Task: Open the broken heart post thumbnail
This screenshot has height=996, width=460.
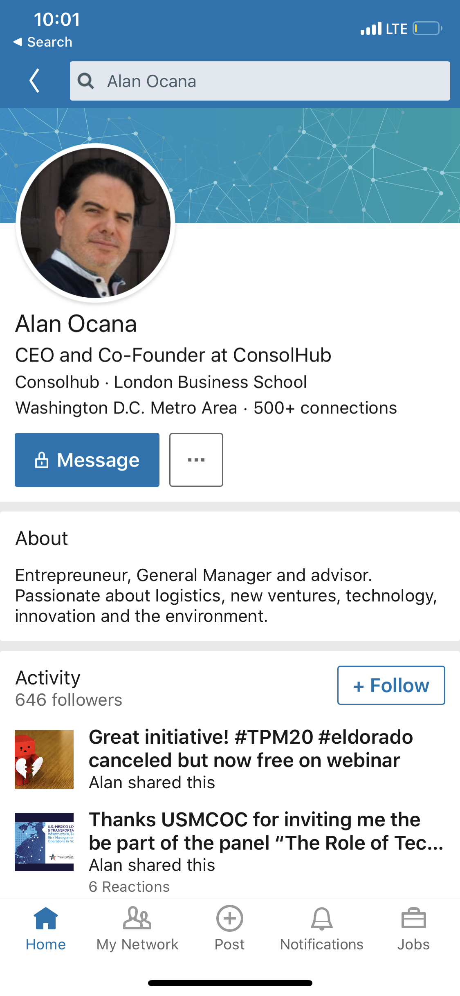Action: 44,759
